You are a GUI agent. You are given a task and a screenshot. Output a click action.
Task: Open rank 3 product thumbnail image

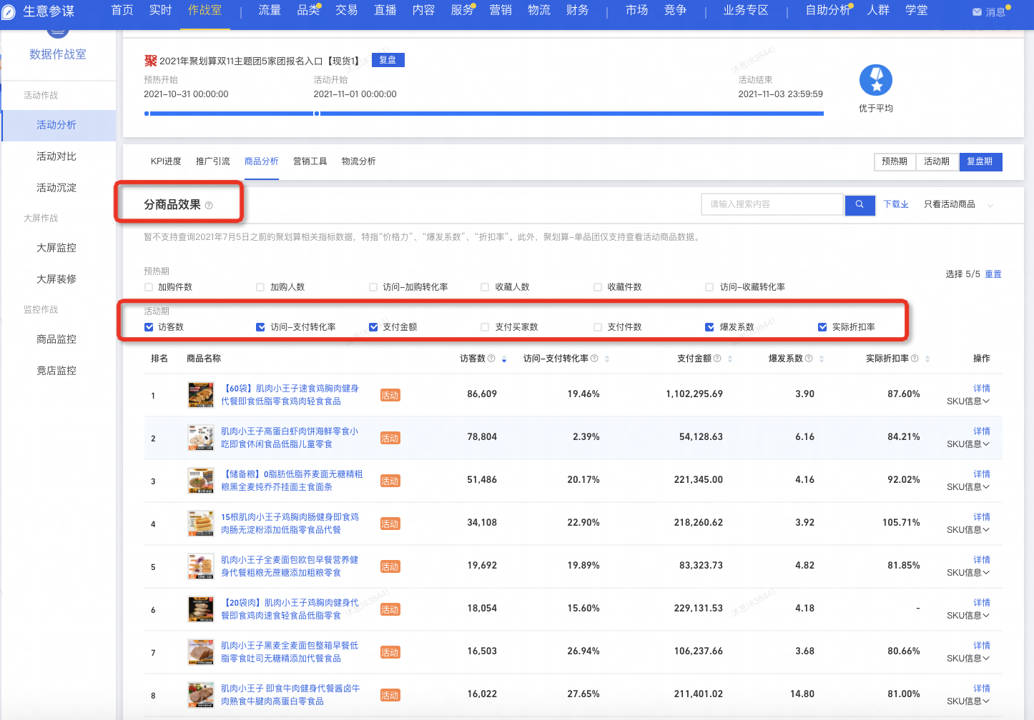click(x=201, y=481)
